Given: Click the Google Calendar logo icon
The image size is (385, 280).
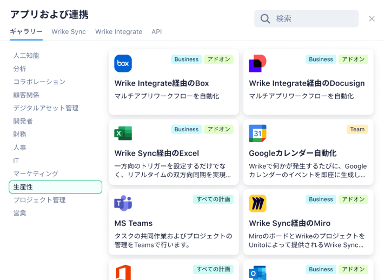Looking at the screenshot, I should pyautogui.click(x=257, y=134).
